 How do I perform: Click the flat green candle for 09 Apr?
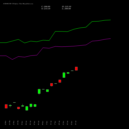pos(43,89)
